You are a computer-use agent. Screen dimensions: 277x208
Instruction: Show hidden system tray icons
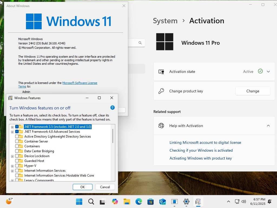click(228, 201)
